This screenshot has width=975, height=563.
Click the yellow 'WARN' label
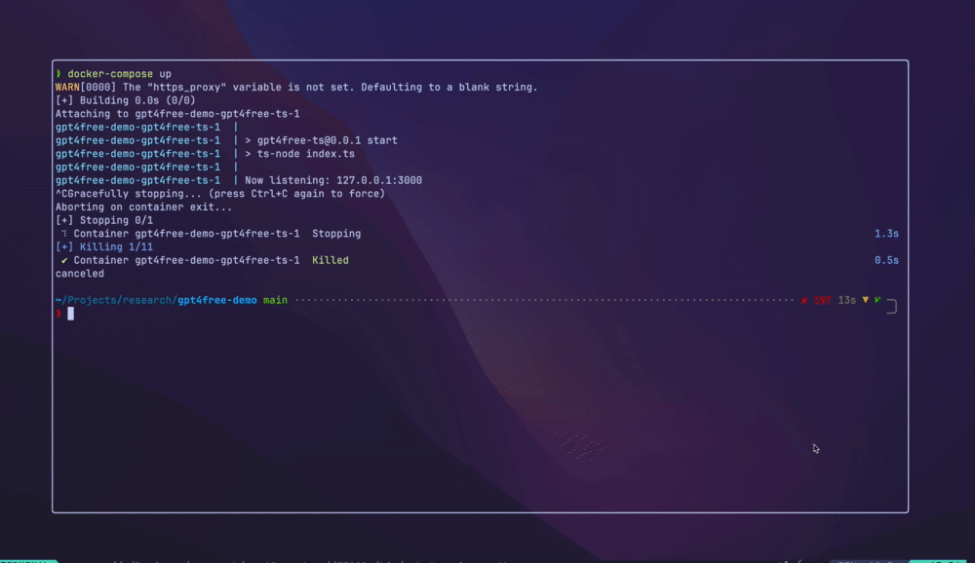[x=67, y=87]
